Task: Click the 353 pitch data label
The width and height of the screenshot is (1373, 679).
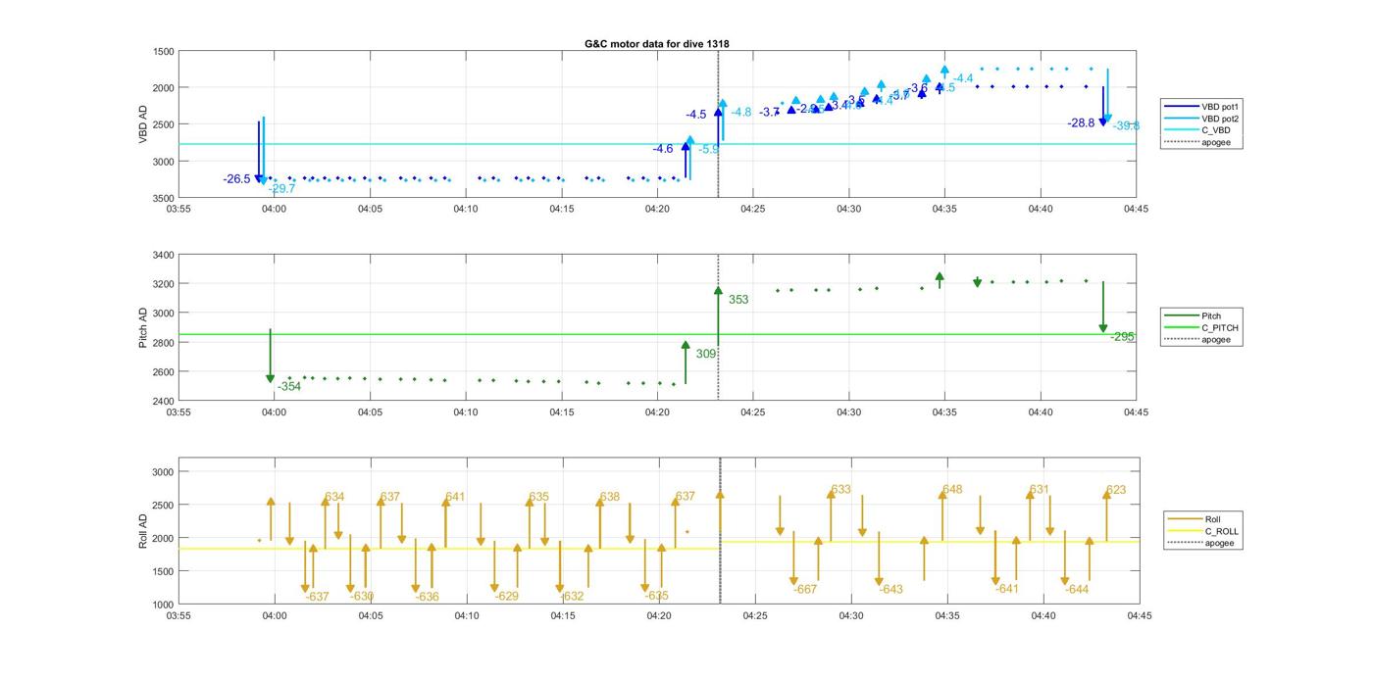Action: pyautogui.click(x=737, y=300)
